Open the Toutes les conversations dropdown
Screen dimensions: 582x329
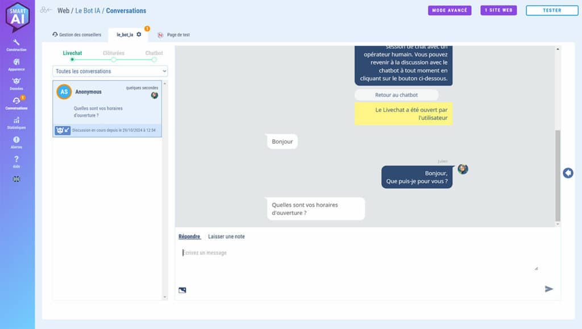tap(110, 71)
